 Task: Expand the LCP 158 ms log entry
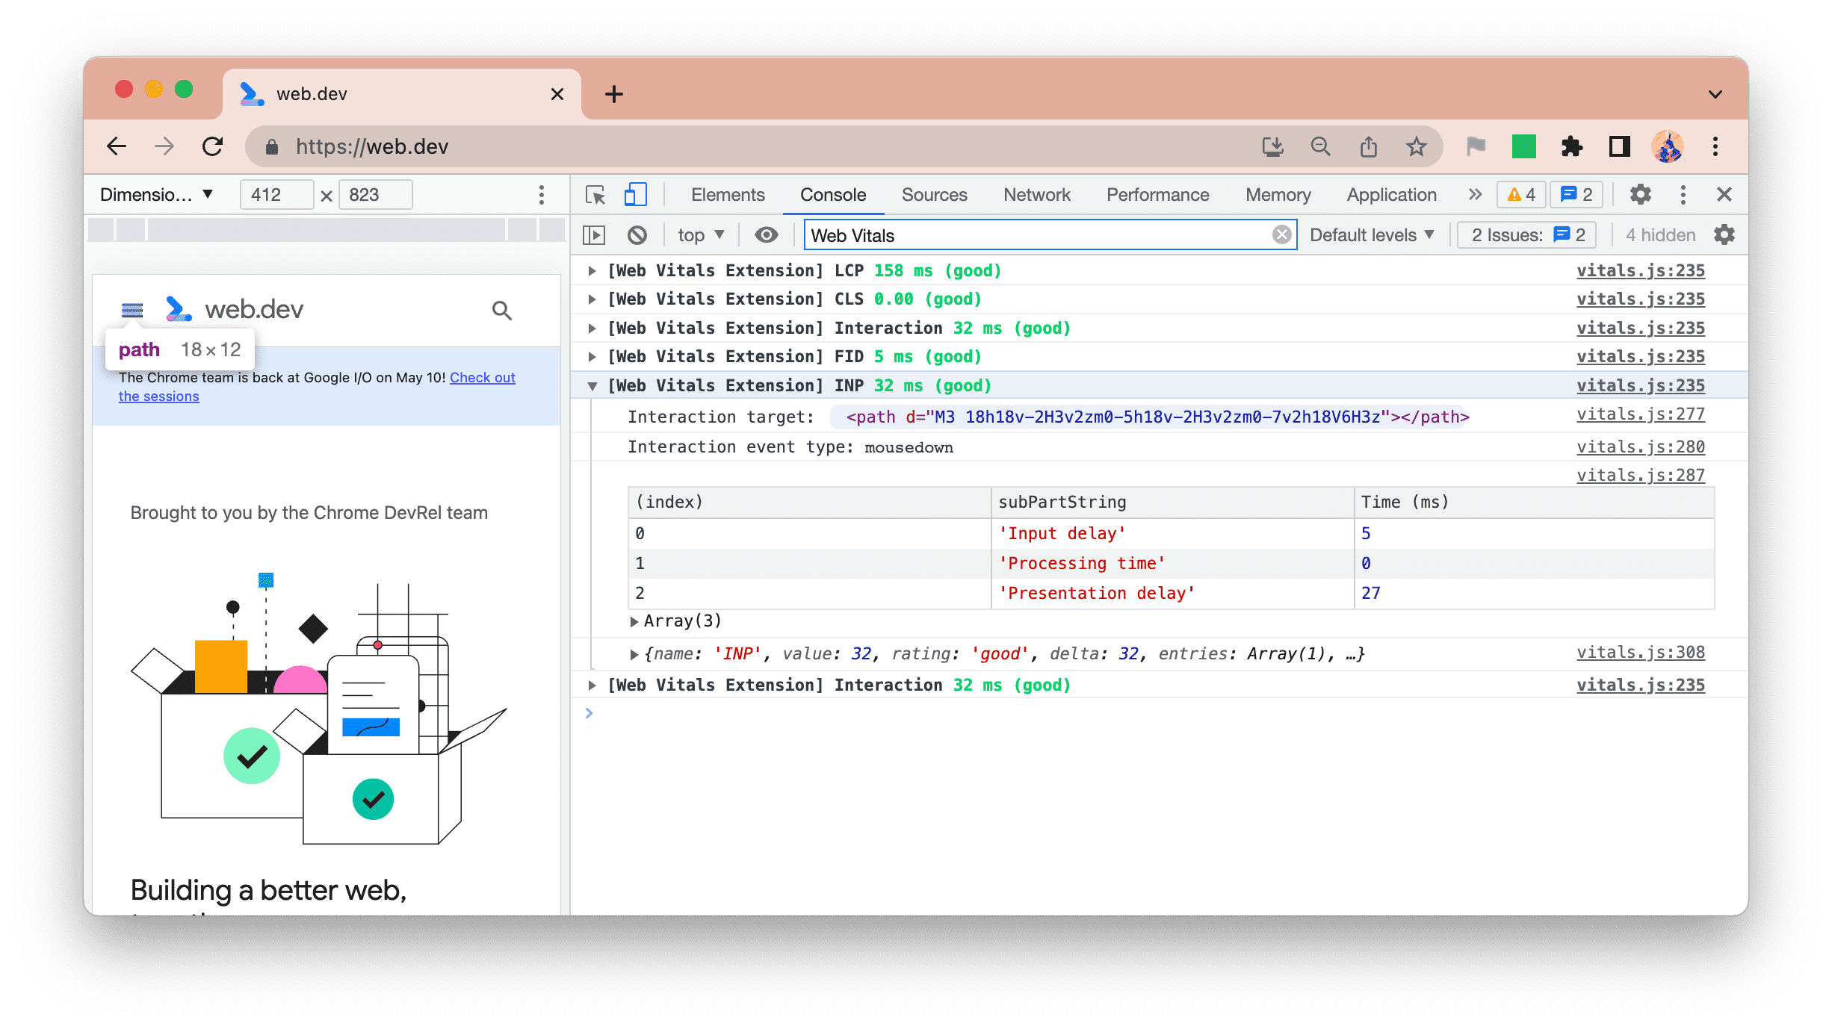click(x=592, y=270)
